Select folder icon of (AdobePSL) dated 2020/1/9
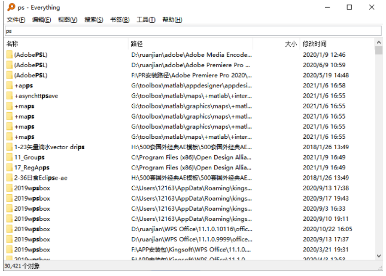Viewport: 386px width, 276px height. [x=10, y=54]
